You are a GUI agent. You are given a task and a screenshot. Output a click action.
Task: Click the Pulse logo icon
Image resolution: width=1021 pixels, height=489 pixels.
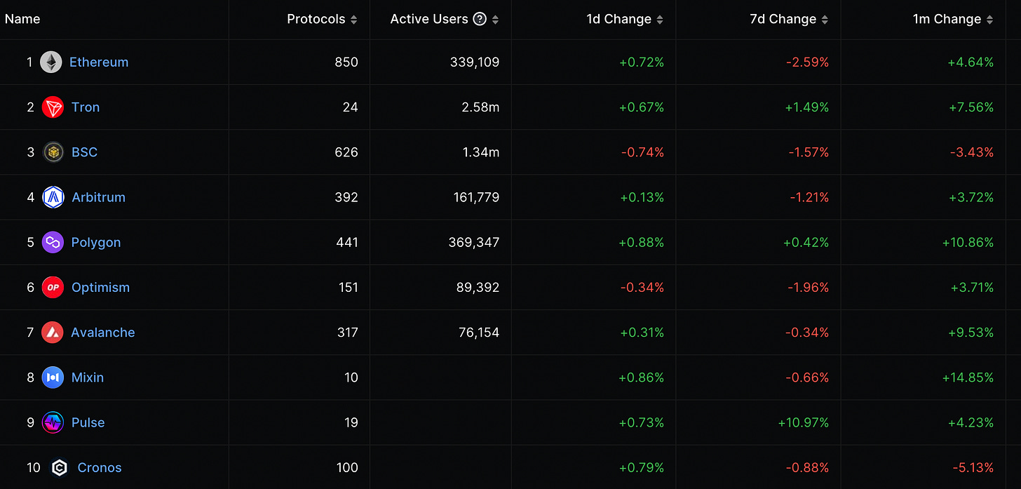click(53, 422)
